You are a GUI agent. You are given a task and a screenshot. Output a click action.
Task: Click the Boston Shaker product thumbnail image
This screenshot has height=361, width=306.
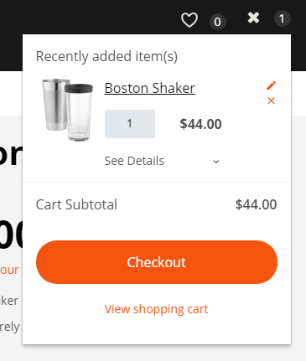tap(67, 110)
